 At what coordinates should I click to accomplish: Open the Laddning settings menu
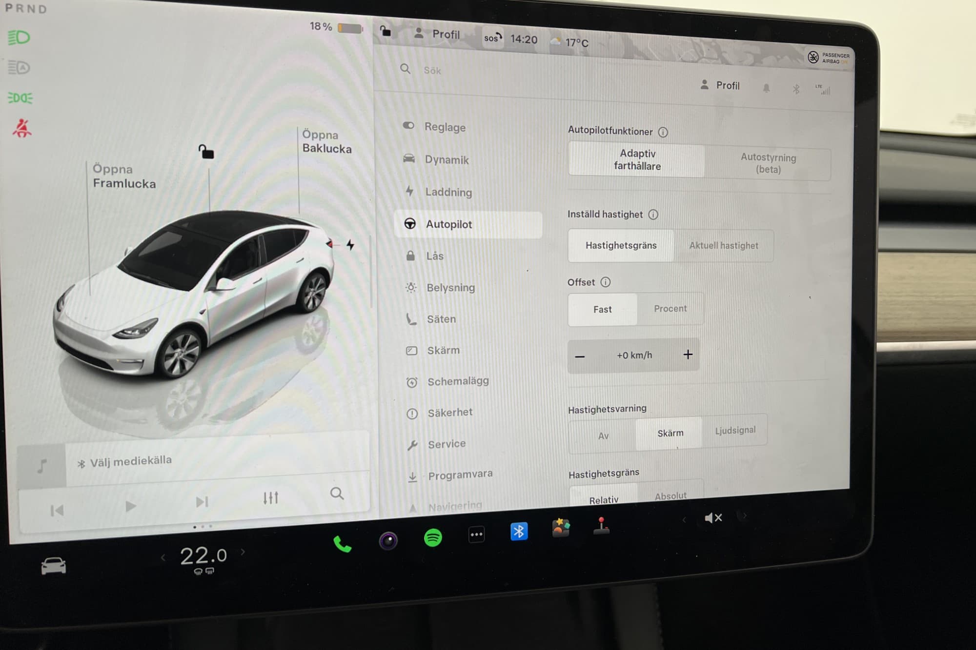[448, 192]
